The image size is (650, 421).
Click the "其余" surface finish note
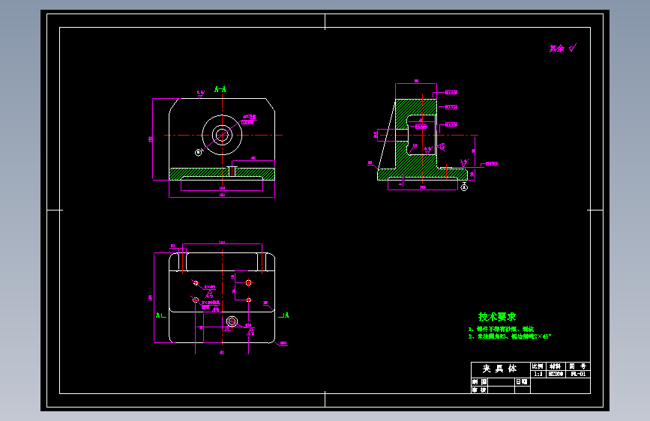coord(557,49)
